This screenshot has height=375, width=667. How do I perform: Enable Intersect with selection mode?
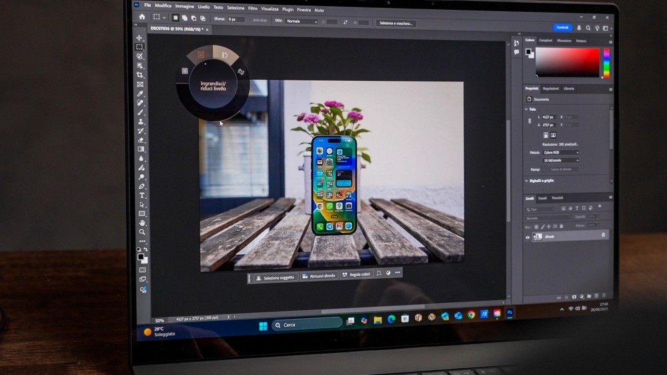pyautogui.click(x=203, y=19)
